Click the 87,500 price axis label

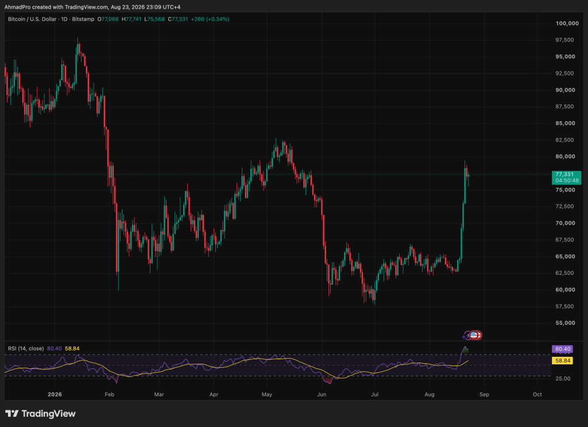click(564, 106)
